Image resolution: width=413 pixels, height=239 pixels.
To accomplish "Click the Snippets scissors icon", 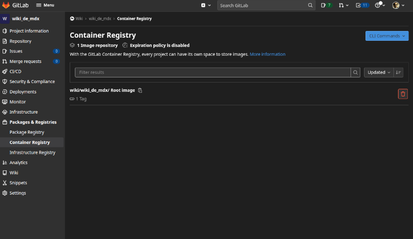I will (x=5, y=183).
